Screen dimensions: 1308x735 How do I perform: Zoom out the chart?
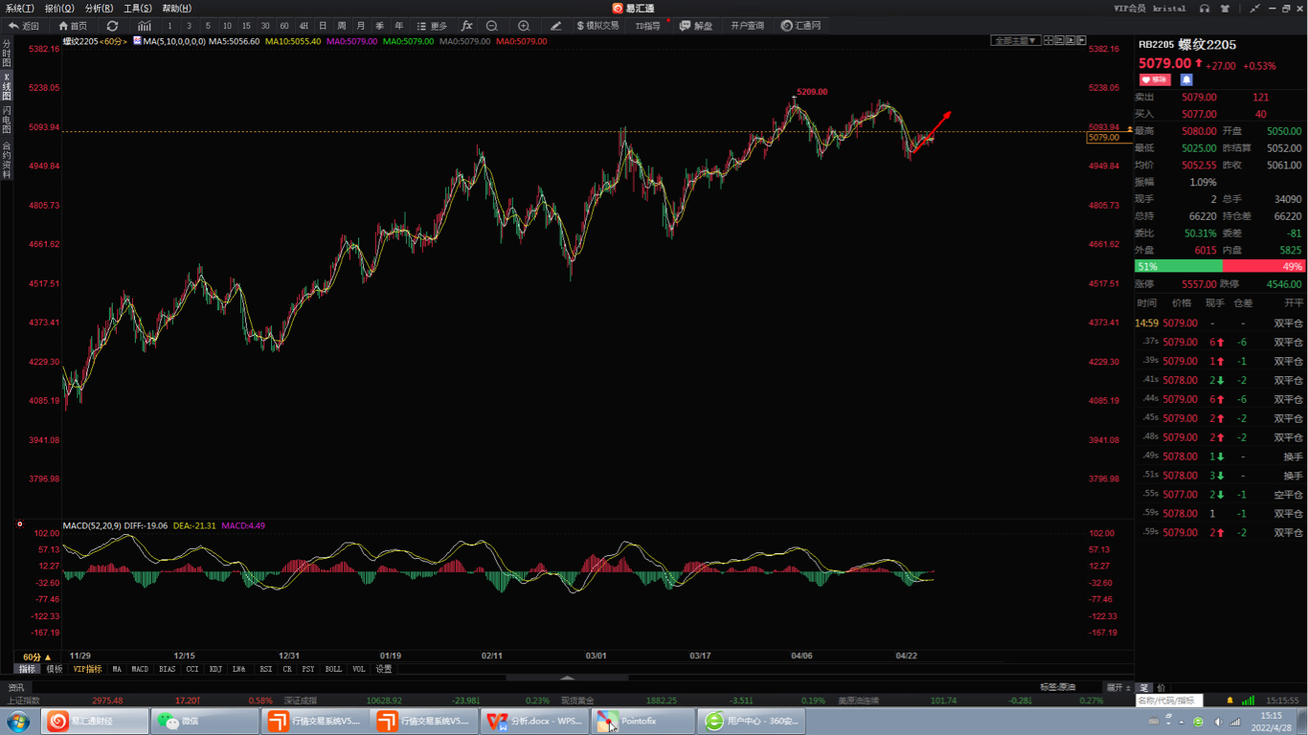pos(492,26)
